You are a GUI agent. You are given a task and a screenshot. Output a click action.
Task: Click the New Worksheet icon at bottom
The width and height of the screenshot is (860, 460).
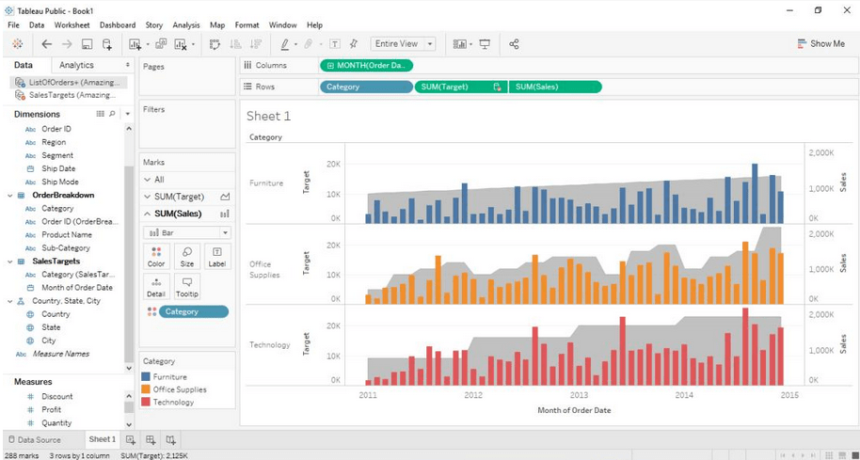(x=131, y=439)
